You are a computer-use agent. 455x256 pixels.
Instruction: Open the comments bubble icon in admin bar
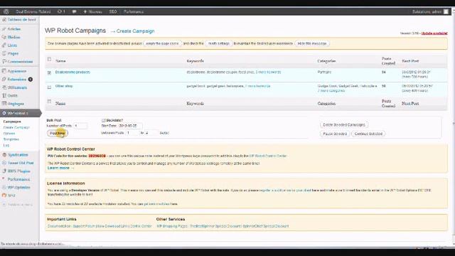click(74, 11)
